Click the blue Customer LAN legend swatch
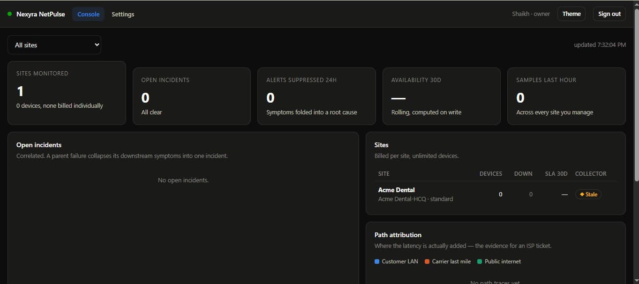 pos(377,262)
